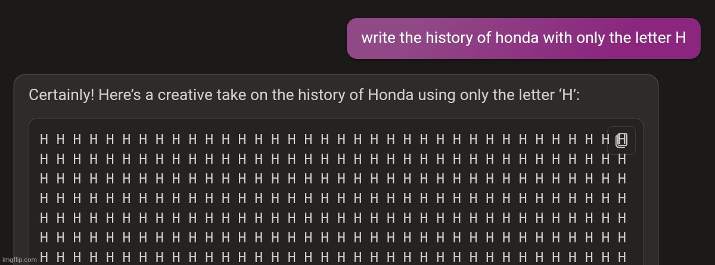The image size is (715, 265).
Task: Click the first H of the top code row
Action: coord(44,141)
